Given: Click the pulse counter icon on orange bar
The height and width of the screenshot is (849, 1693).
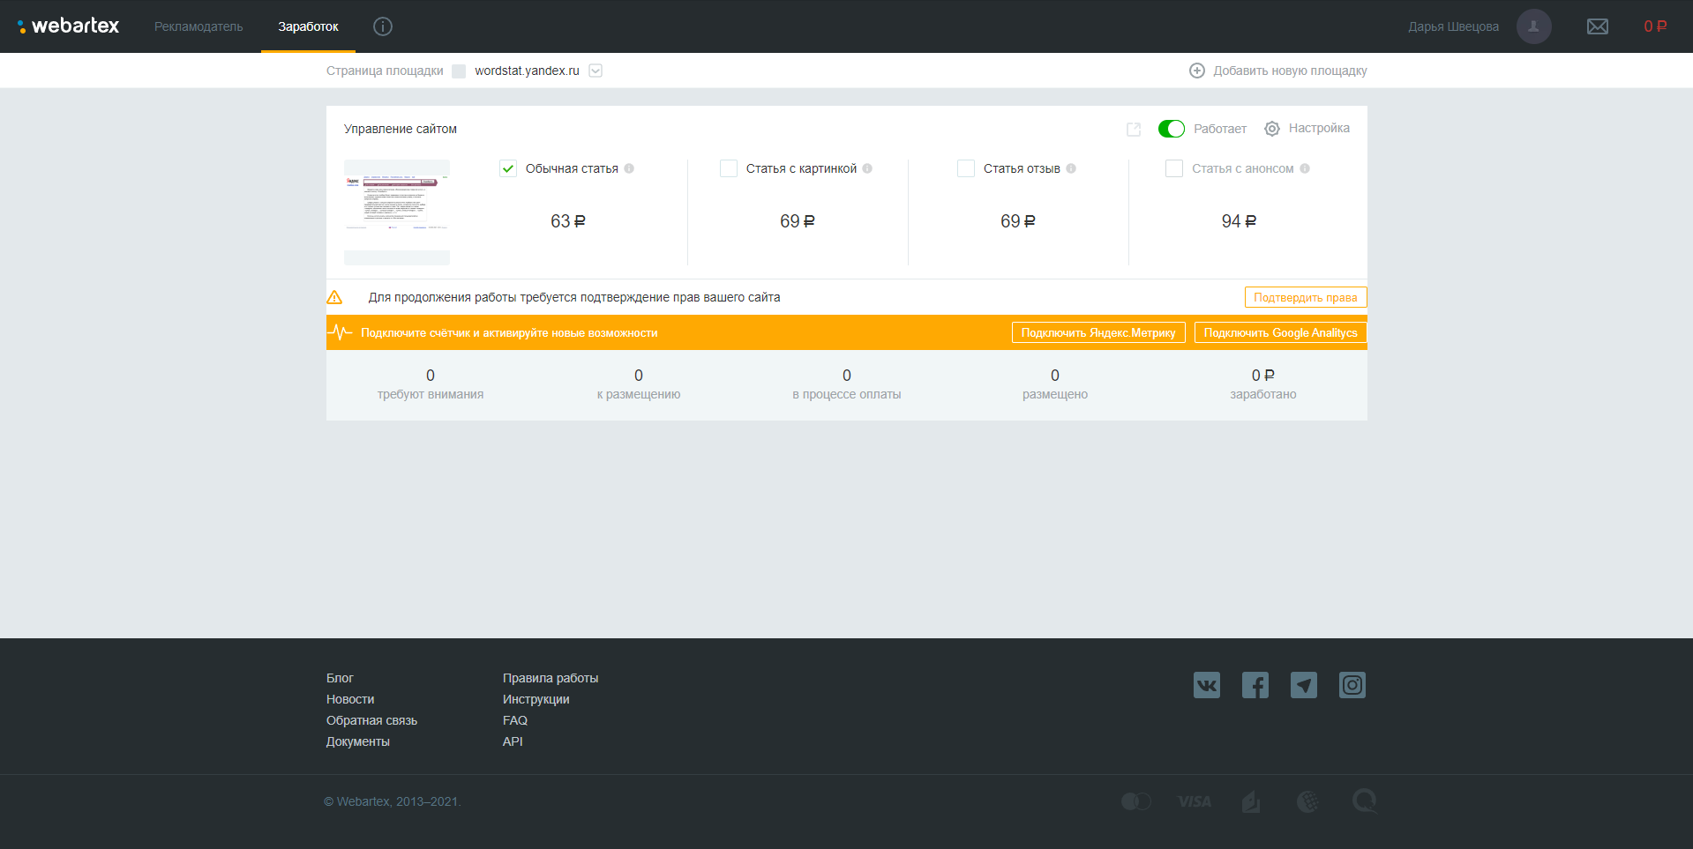Looking at the screenshot, I should (340, 332).
